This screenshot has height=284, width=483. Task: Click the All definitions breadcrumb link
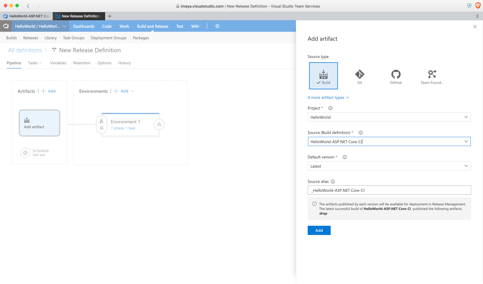[25, 50]
